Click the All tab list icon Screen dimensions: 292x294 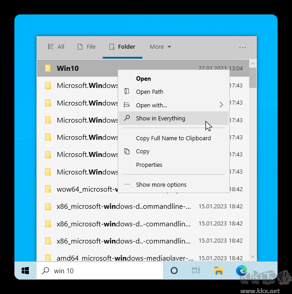point(51,46)
